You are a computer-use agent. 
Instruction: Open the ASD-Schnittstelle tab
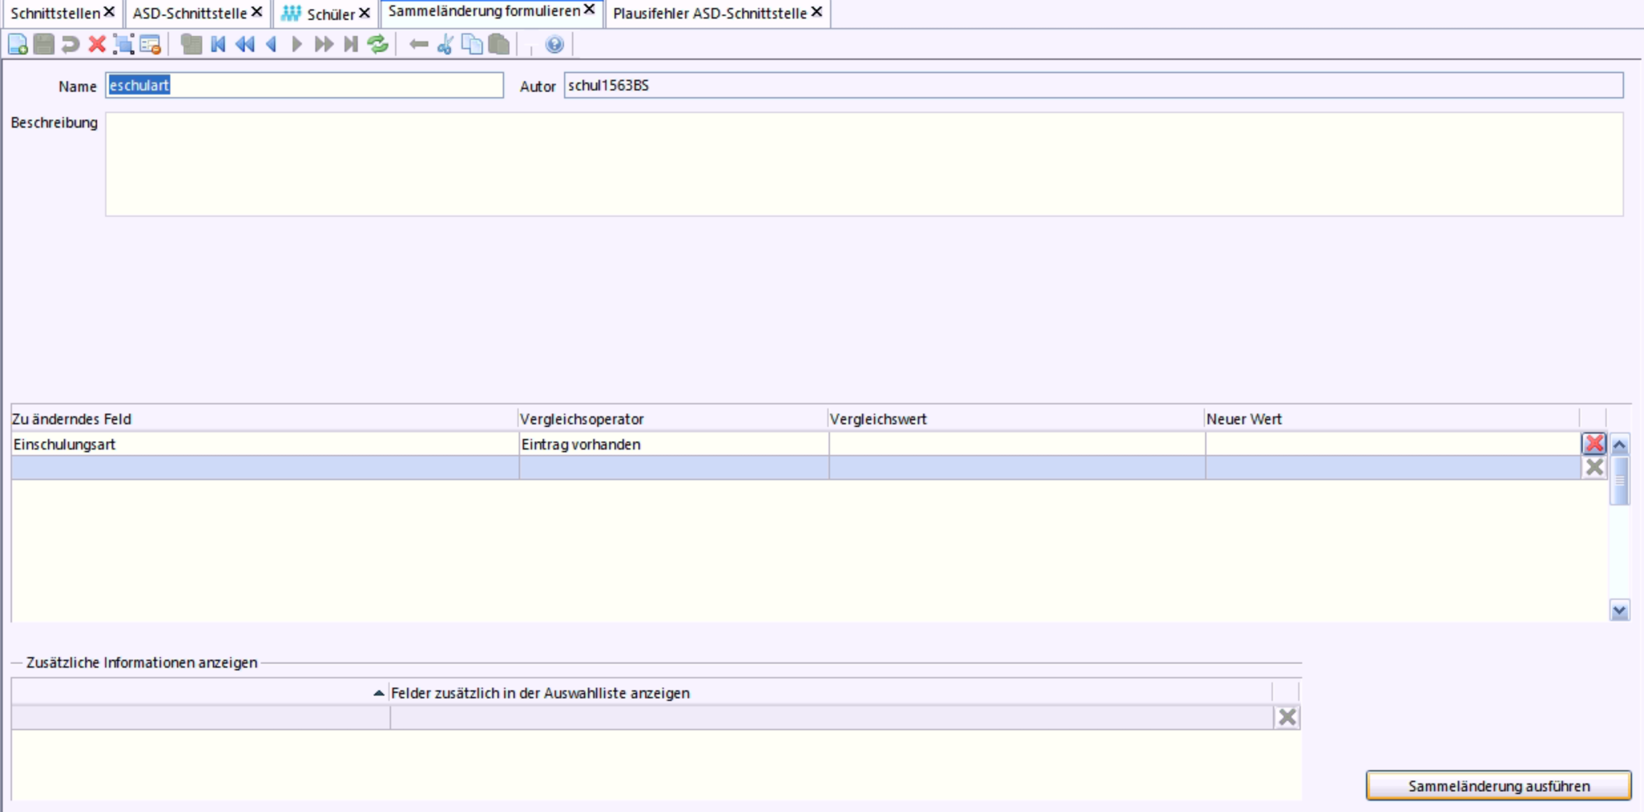pos(190,13)
